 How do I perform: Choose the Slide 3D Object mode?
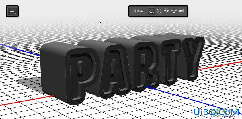[174, 11]
